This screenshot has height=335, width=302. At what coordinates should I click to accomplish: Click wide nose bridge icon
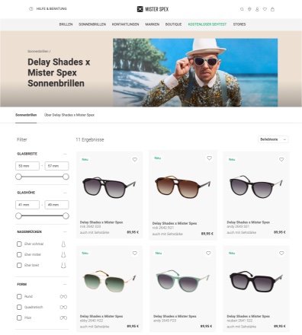(63, 265)
